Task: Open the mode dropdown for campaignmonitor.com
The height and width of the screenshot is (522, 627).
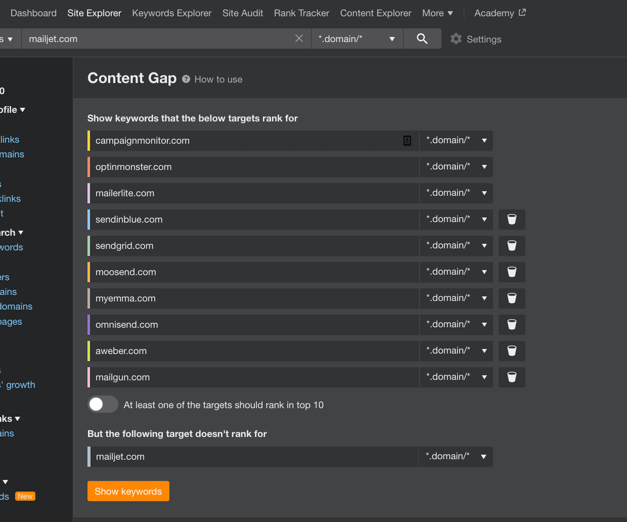Action: pyautogui.click(x=456, y=141)
